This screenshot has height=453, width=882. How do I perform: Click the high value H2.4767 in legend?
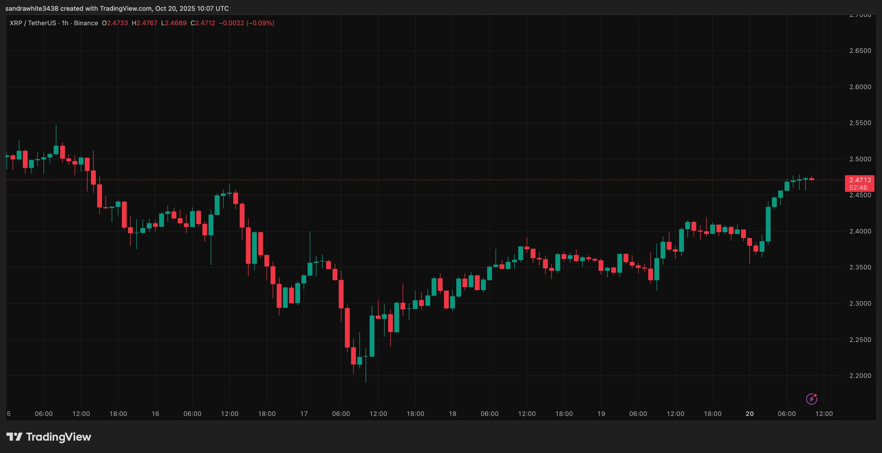coord(144,23)
